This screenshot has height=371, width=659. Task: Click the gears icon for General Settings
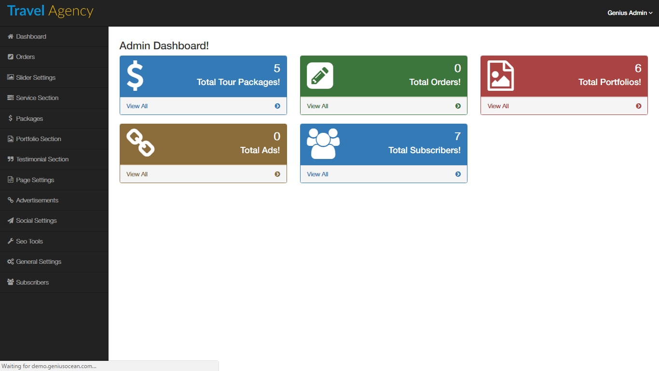coord(10,261)
